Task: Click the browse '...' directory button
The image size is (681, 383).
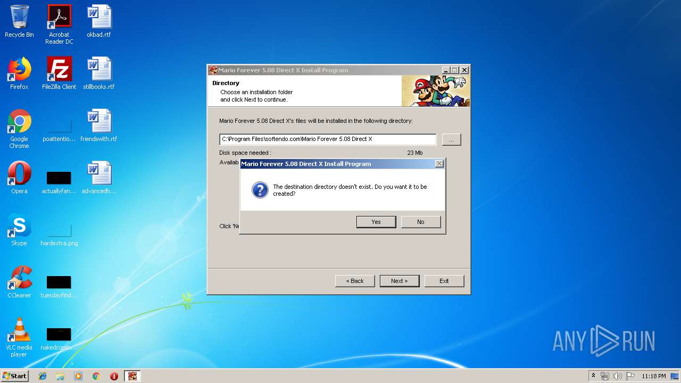Action: [451, 139]
